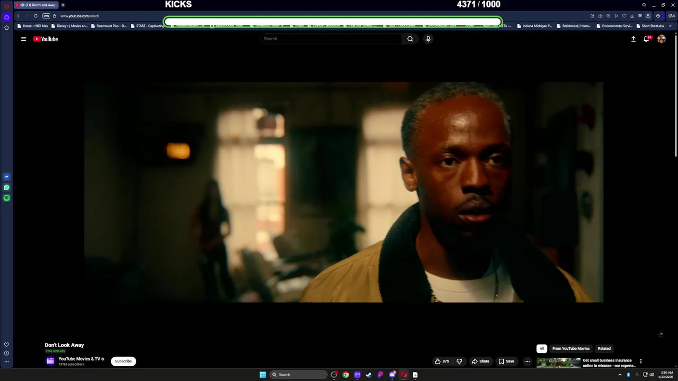Open the Windows Start menu
The height and width of the screenshot is (381, 678).
click(x=263, y=375)
